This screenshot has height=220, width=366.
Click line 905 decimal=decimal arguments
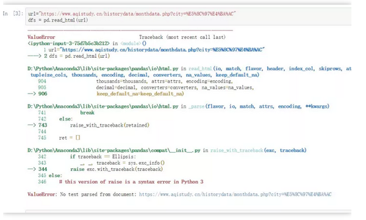[175, 88]
